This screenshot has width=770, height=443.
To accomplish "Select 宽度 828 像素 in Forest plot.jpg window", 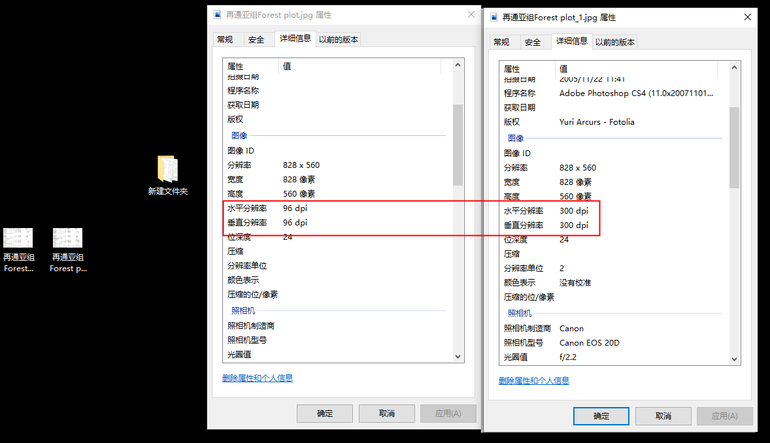I will [x=338, y=180].
